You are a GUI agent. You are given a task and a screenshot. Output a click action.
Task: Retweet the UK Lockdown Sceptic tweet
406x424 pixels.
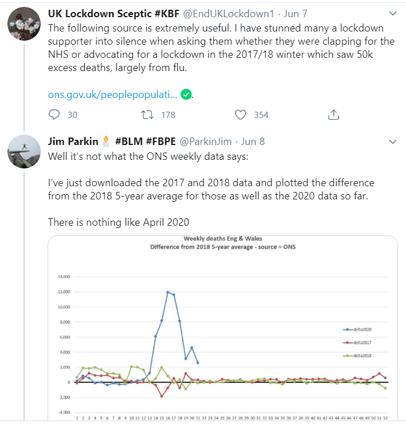pos(147,115)
